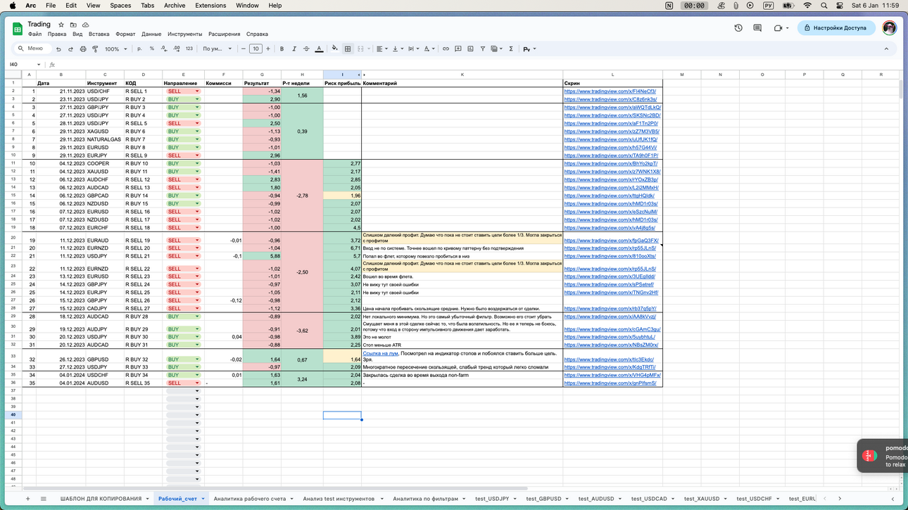Open the TradingView link in row 1
The width and height of the screenshot is (908, 510).
pyautogui.click(x=610, y=91)
